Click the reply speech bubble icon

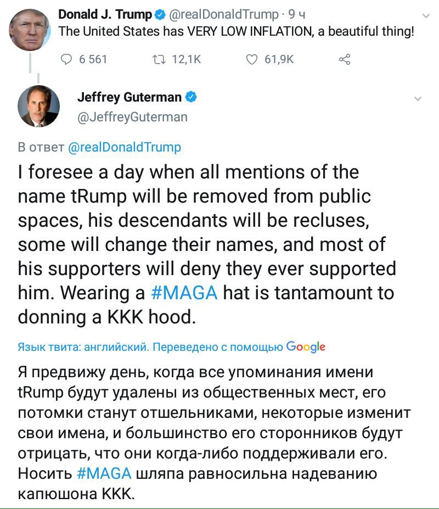click(x=67, y=59)
